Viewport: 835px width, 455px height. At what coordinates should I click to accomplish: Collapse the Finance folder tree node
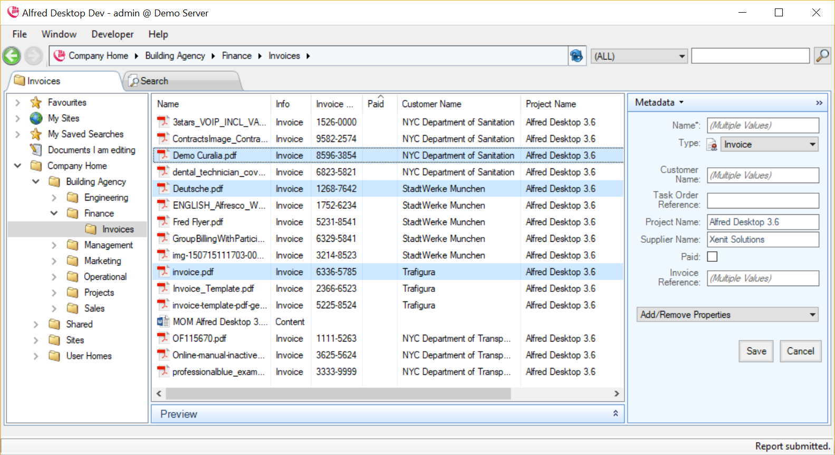tap(54, 213)
